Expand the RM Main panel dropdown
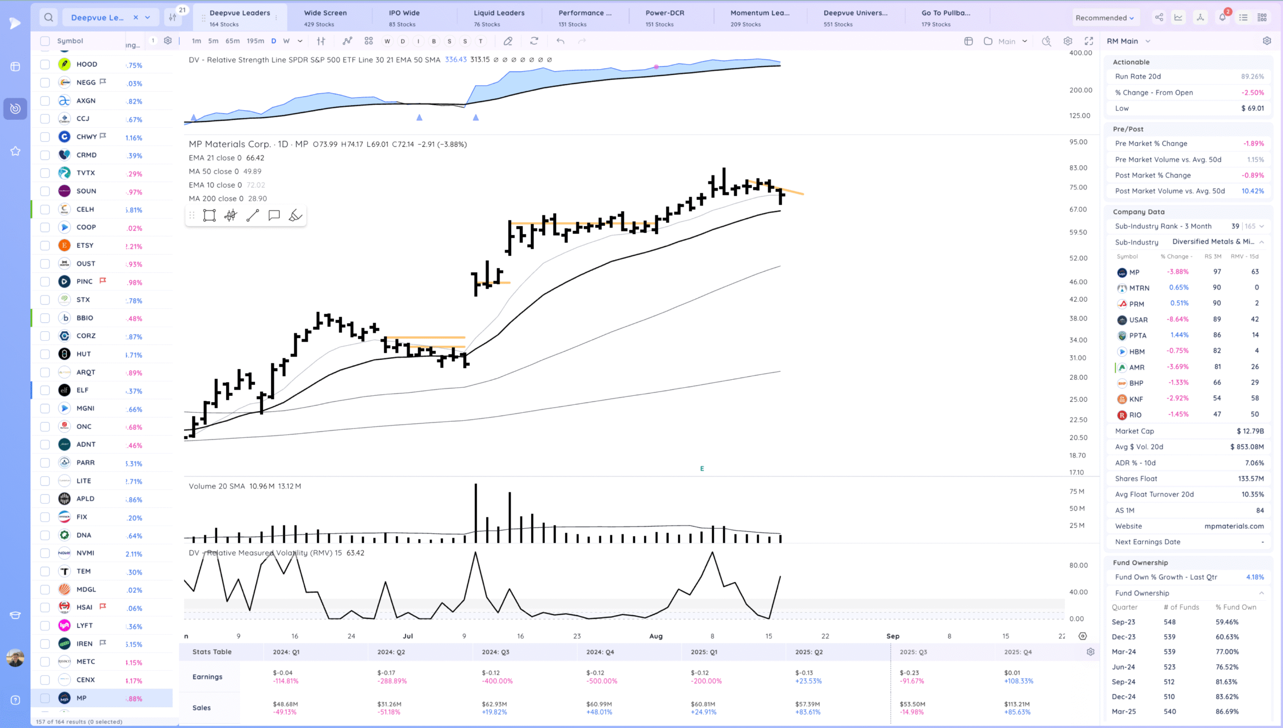This screenshot has width=1283, height=728. [x=1148, y=41]
